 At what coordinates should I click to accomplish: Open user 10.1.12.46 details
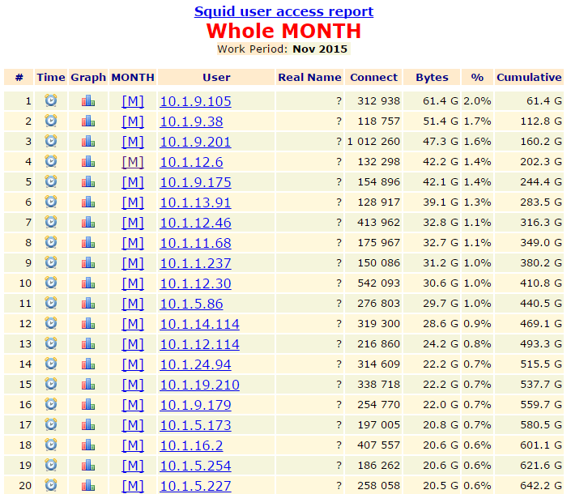point(195,223)
